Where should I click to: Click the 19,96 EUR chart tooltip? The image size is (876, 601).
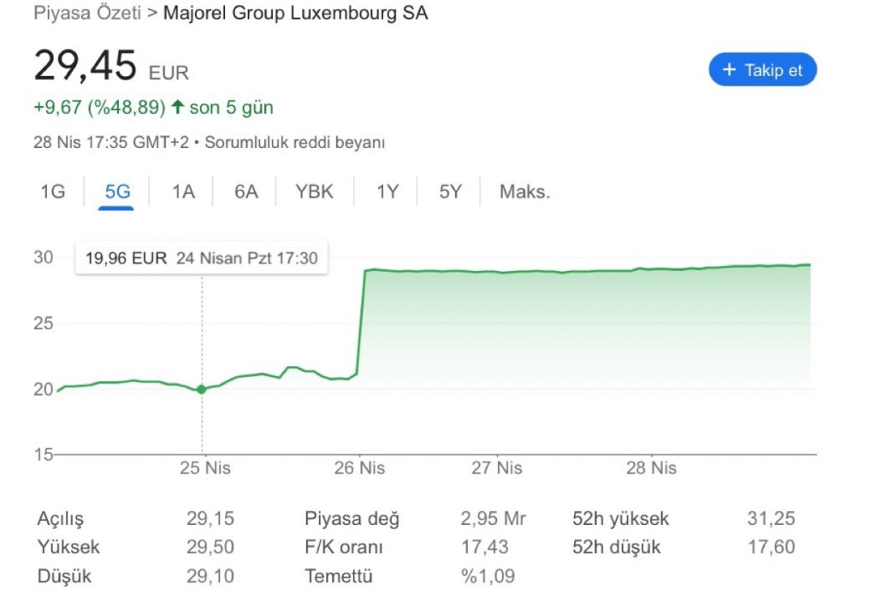point(202,258)
